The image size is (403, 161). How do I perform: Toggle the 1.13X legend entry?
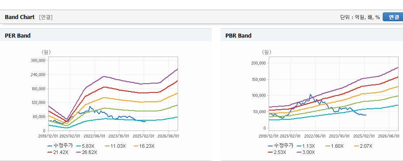(x=306, y=146)
